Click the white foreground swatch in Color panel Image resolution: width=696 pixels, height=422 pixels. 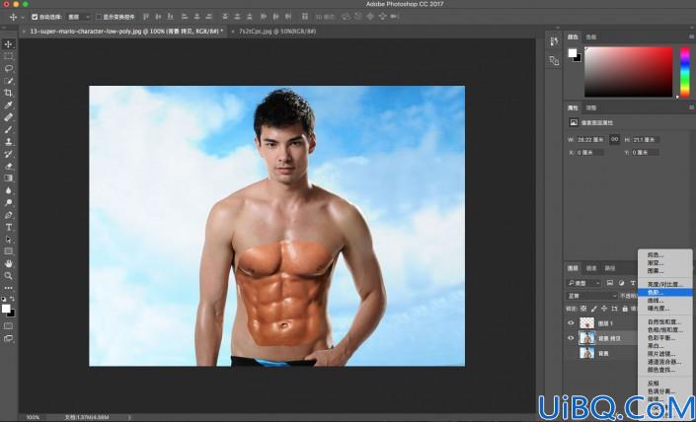[x=573, y=53]
